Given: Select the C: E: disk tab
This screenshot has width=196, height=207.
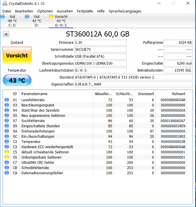Looking at the screenshot, I should pyautogui.click(x=12, y=21).
